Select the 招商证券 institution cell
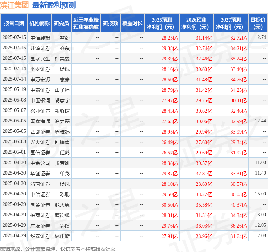Image resolution: width=268 pixels, height=252 pixels. click(x=40, y=215)
